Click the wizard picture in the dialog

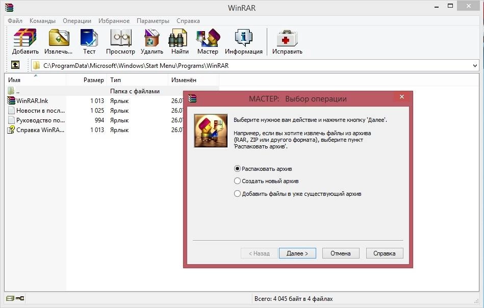[x=211, y=131]
